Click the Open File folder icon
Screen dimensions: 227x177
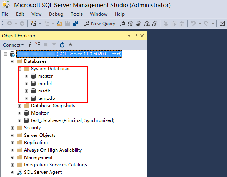click(x=59, y=24)
